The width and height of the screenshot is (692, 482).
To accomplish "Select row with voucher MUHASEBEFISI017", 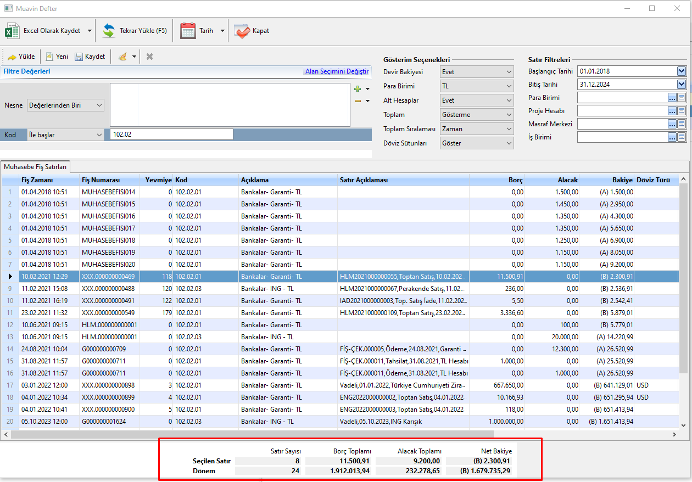I will coord(108,228).
